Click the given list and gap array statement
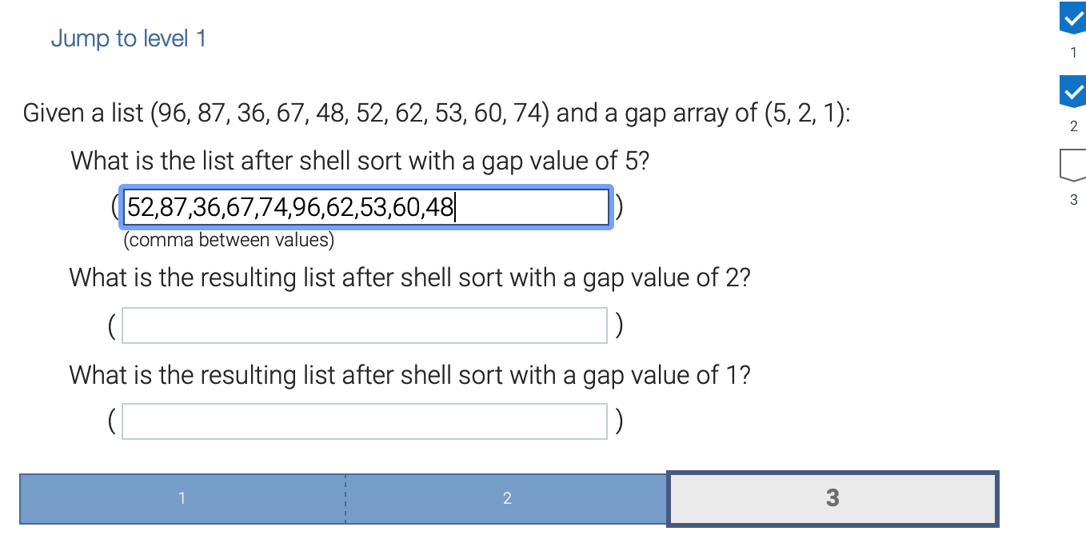 pos(437,114)
